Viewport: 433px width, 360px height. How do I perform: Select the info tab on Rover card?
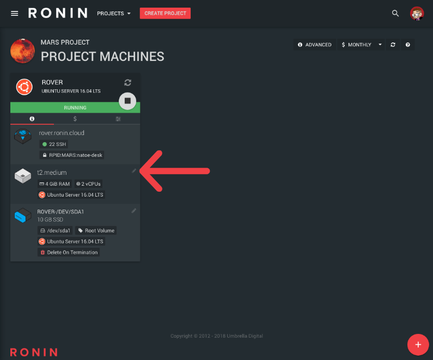[x=32, y=119]
